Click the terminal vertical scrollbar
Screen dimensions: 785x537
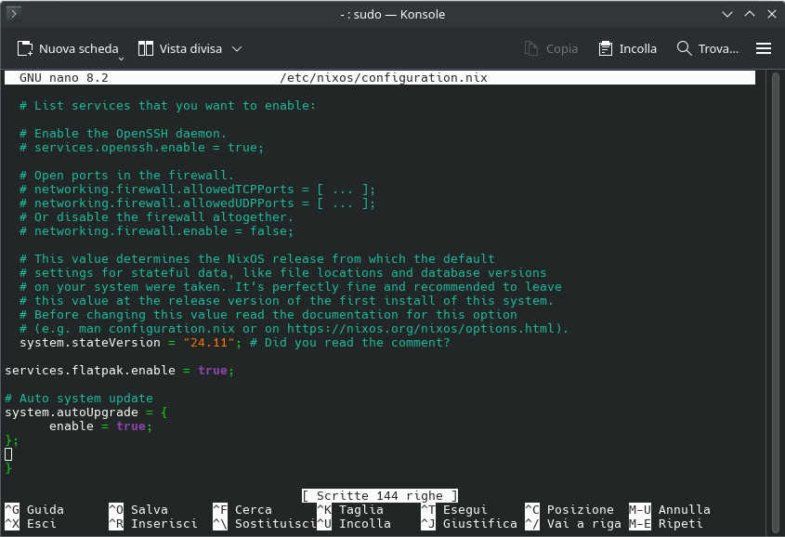tap(777, 279)
